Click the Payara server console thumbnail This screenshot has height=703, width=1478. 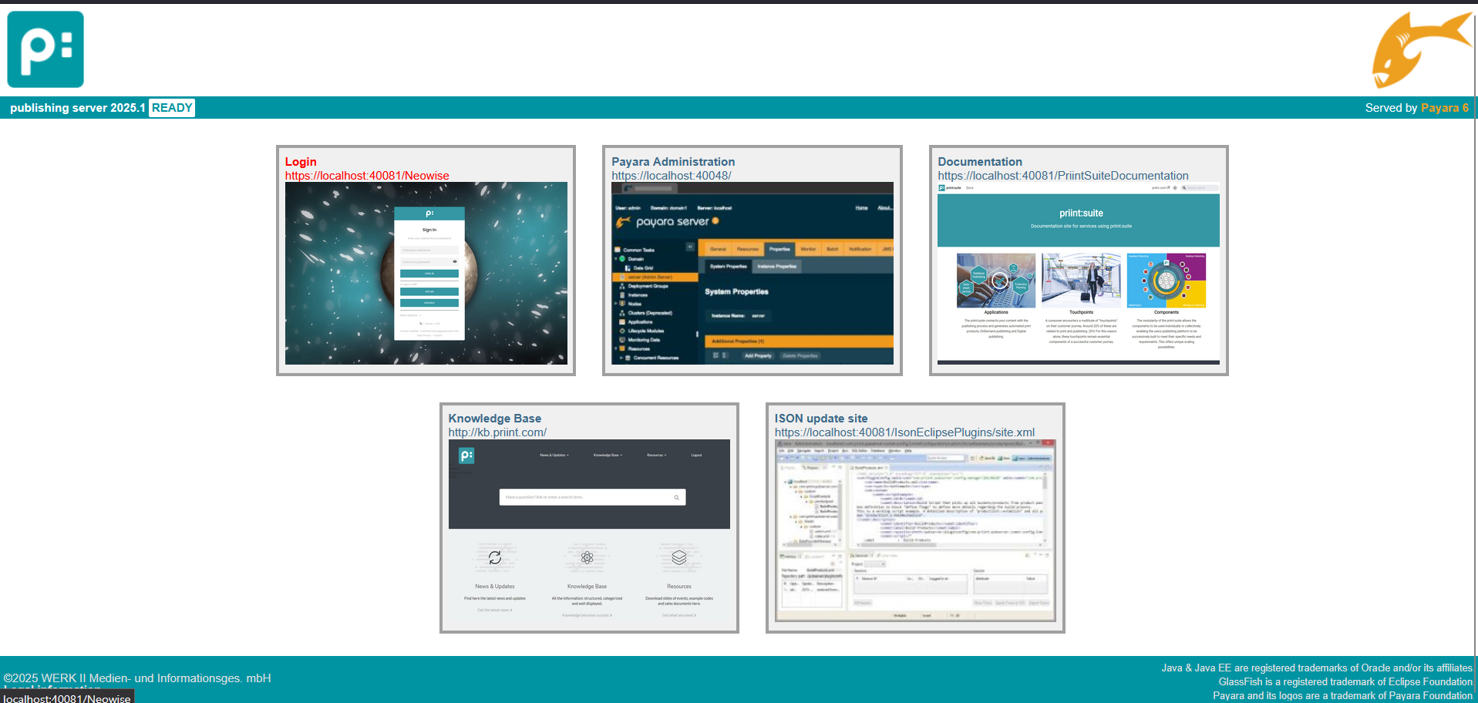[x=752, y=273]
